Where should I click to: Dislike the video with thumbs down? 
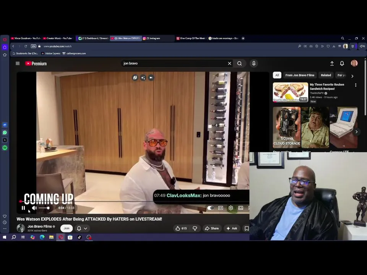195,228
